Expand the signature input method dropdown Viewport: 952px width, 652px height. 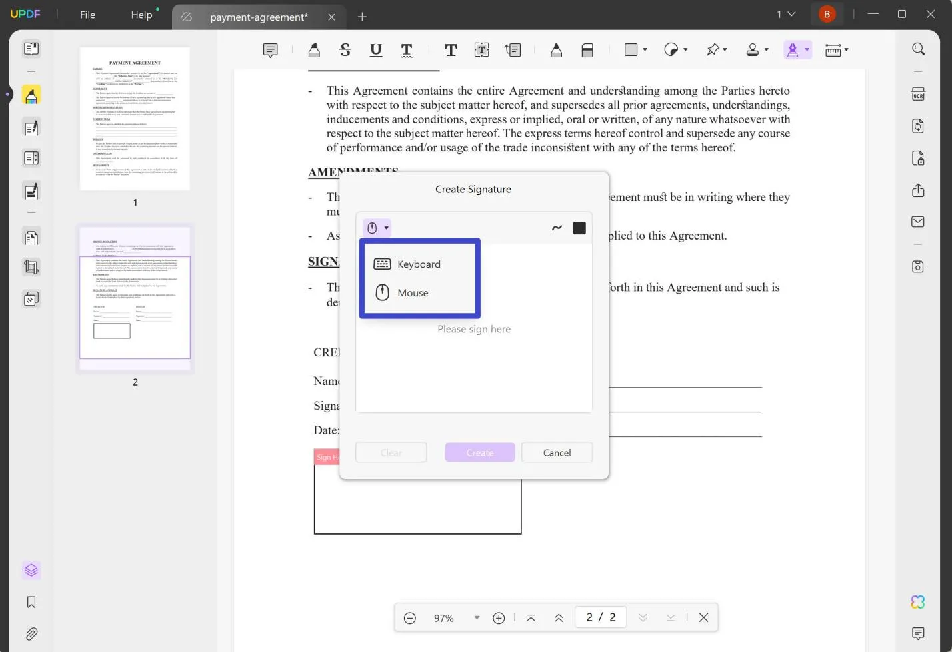(x=386, y=228)
